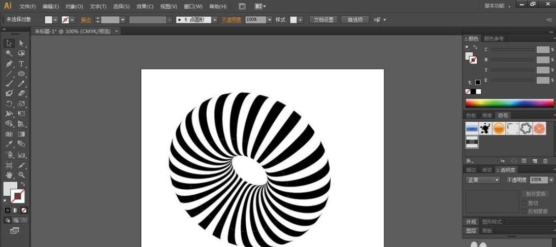The image size is (556, 247).
Task: Change screen mode at toolbox bottom
Action: (15, 230)
